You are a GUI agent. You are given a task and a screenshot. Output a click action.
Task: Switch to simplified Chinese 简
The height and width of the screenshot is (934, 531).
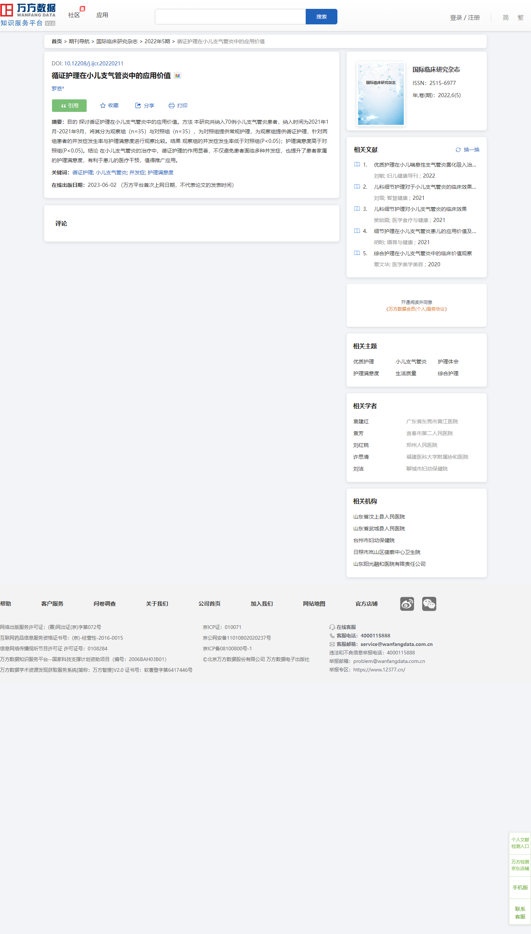506,18
